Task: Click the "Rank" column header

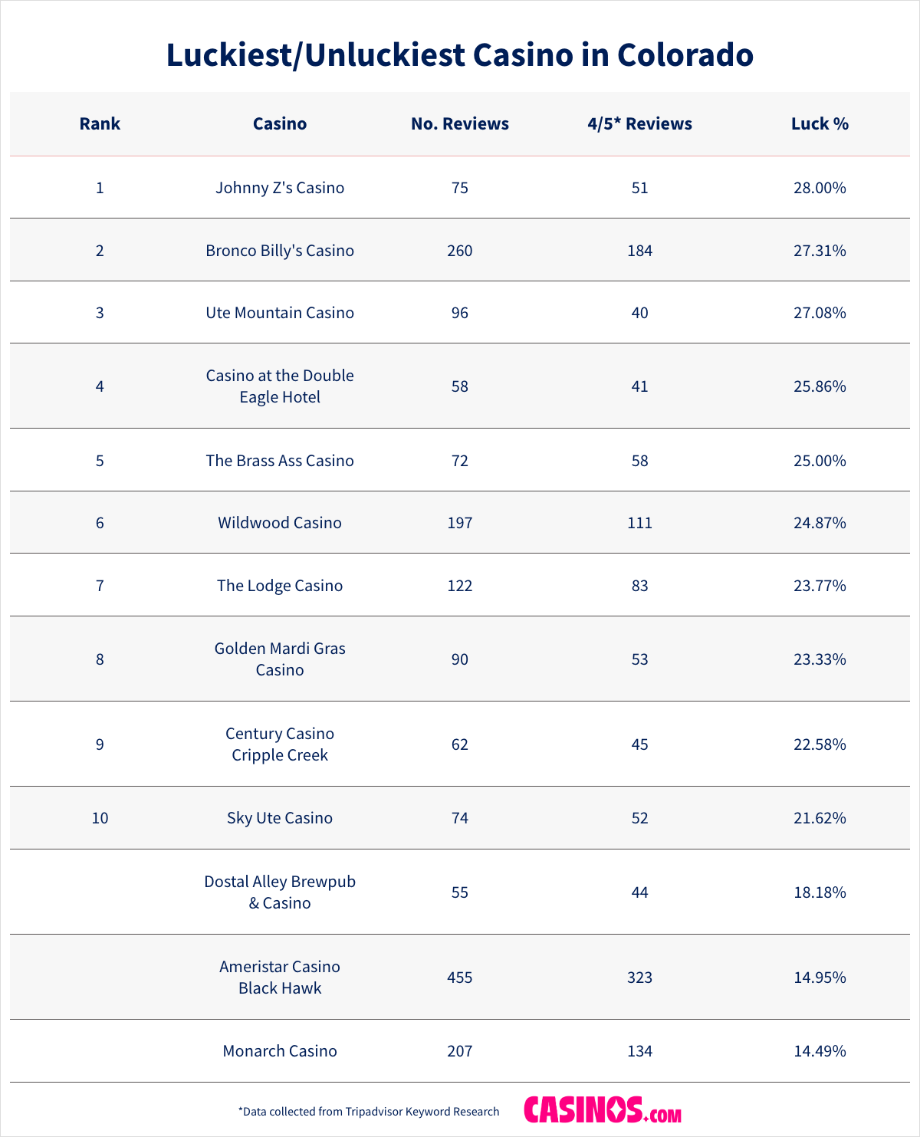Action: [100, 124]
